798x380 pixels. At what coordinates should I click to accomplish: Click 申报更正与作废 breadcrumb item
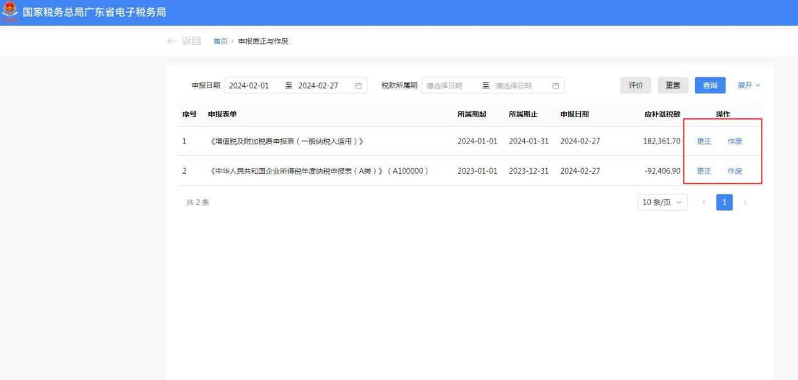pyautogui.click(x=263, y=42)
